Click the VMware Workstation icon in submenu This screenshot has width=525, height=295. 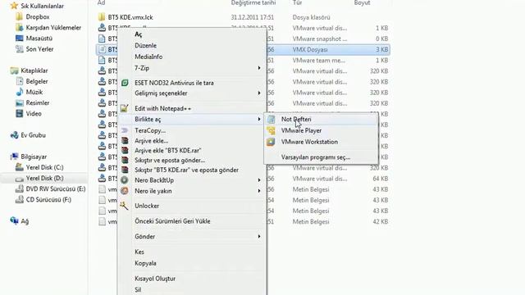tap(271, 142)
